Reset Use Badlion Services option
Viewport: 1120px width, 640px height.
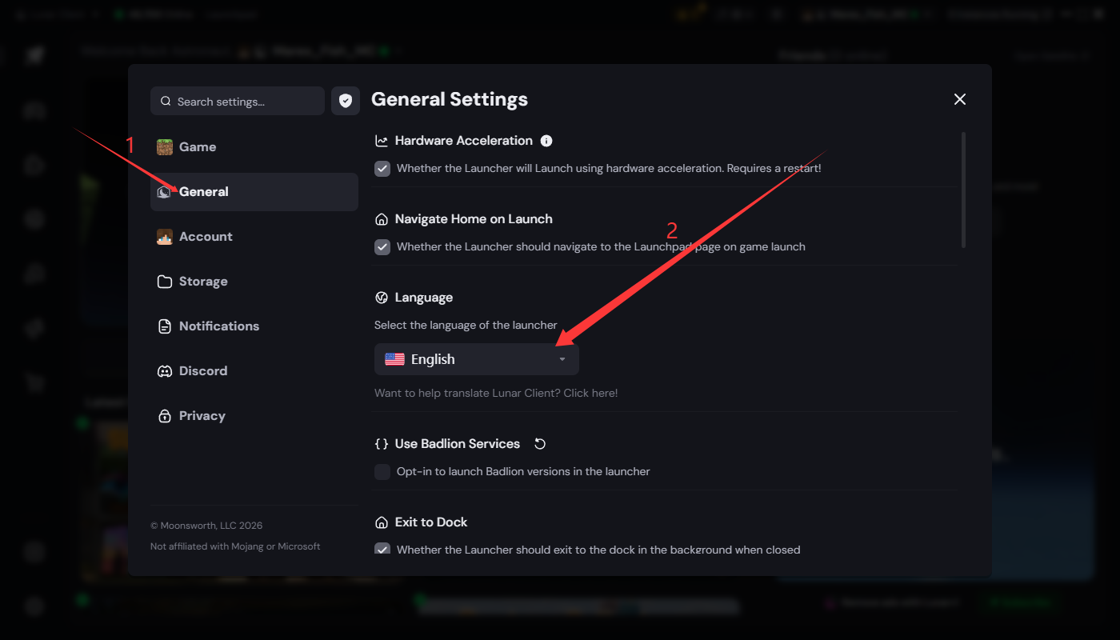tap(540, 444)
